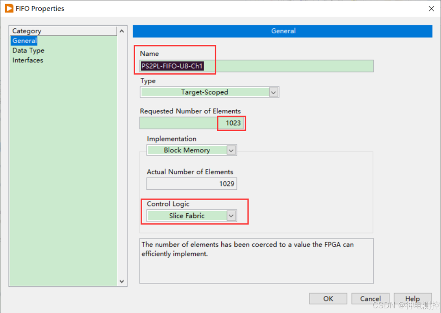441x313 pixels.
Task: Click the Name label
Action: pos(149,54)
